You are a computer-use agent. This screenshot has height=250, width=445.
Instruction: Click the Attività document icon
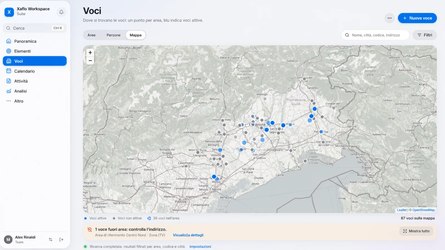pyautogui.click(x=9, y=81)
